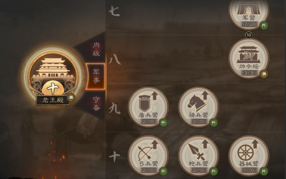This screenshot has height=179, width=286.
Task: Open the 器械营 siege workshop icon
Action: [x=249, y=156]
